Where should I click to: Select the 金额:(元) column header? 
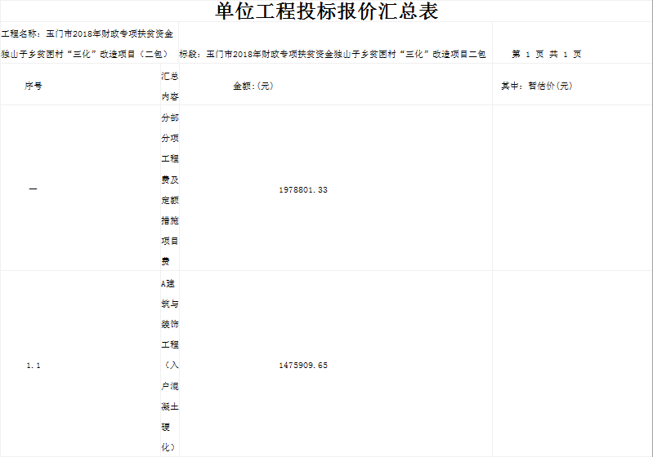253,86
